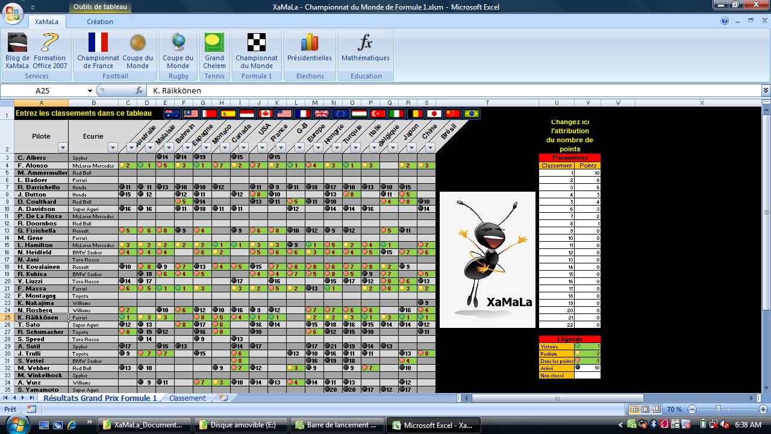Open the Rugby Coupe du Monde tool

pyautogui.click(x=178, y=51)
